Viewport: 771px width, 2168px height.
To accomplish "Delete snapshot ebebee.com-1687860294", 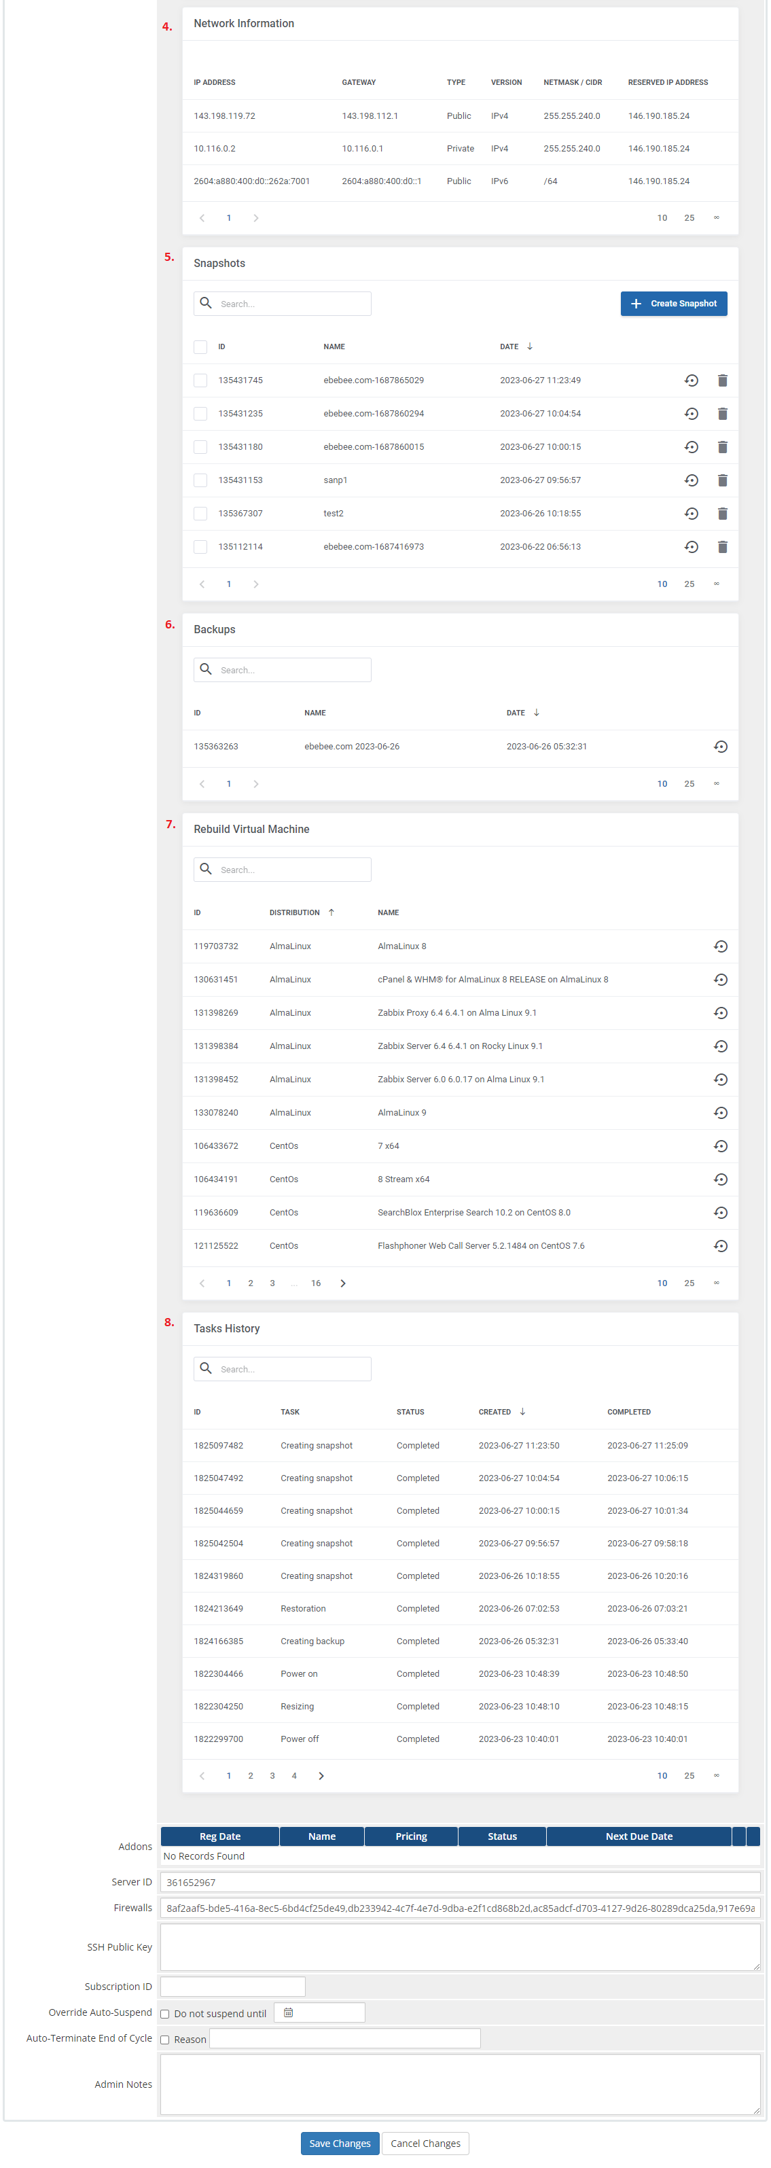I will (x=722, y=413).
